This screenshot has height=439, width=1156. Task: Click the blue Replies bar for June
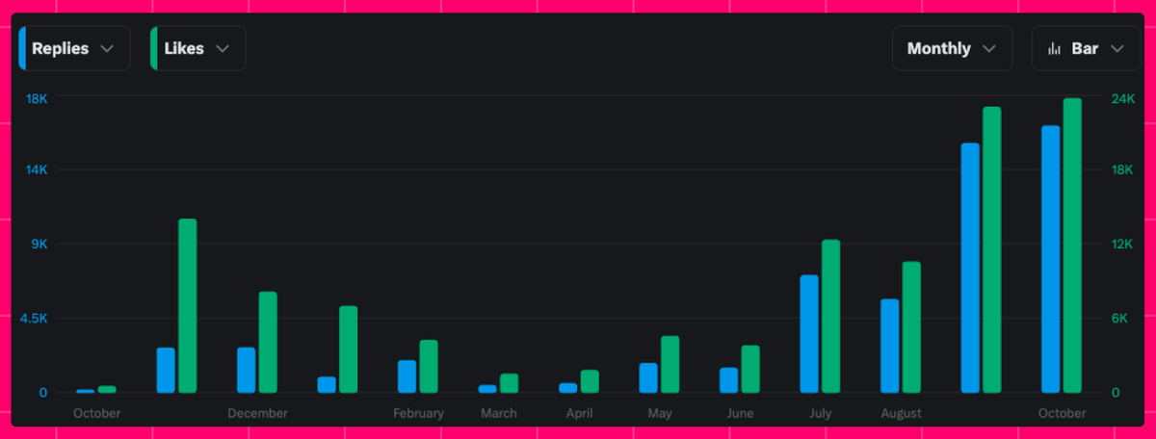pyautogui.click(x=729, y=380)
